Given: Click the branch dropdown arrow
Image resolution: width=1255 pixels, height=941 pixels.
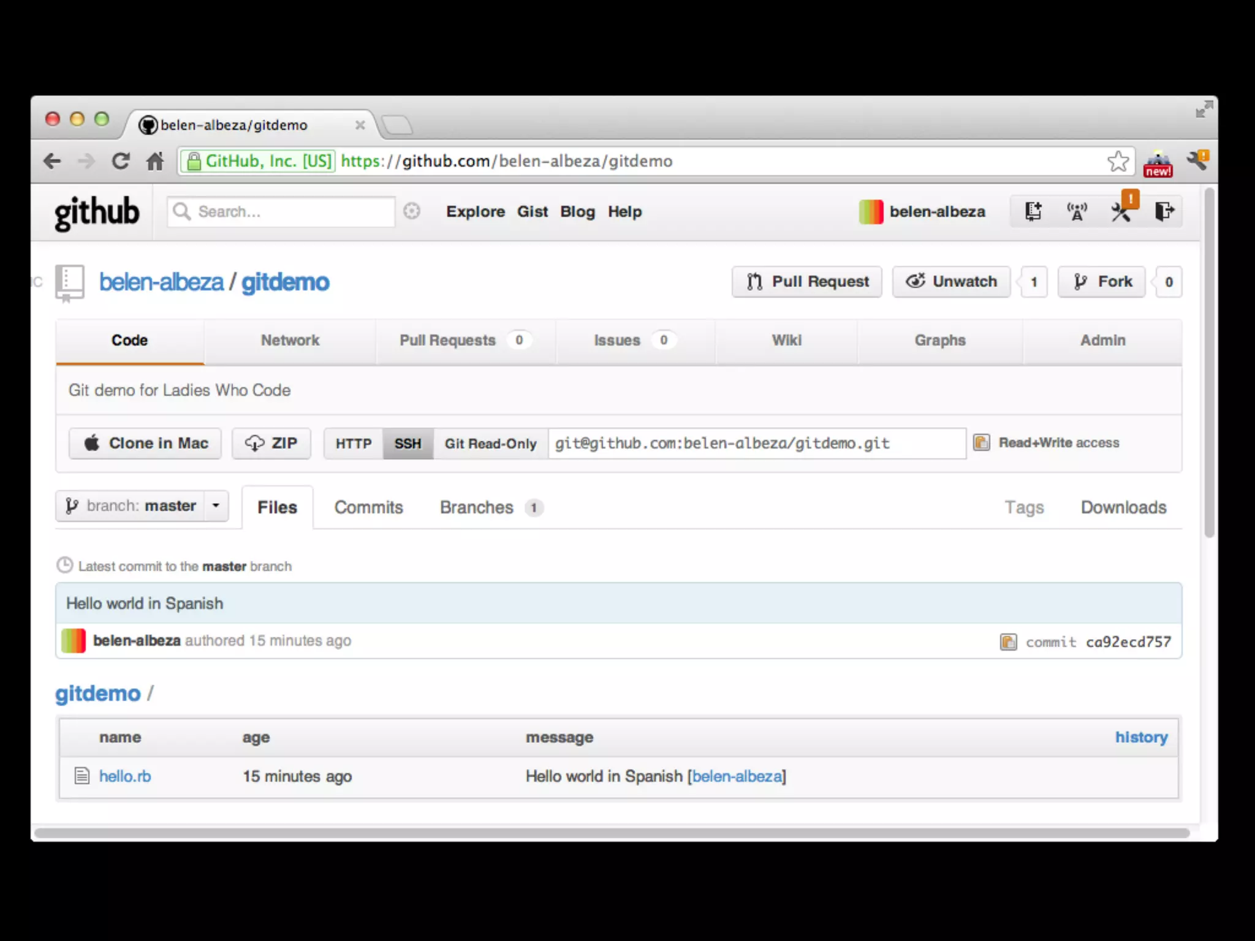Looking at the screenshot, I should pos(216,506).
